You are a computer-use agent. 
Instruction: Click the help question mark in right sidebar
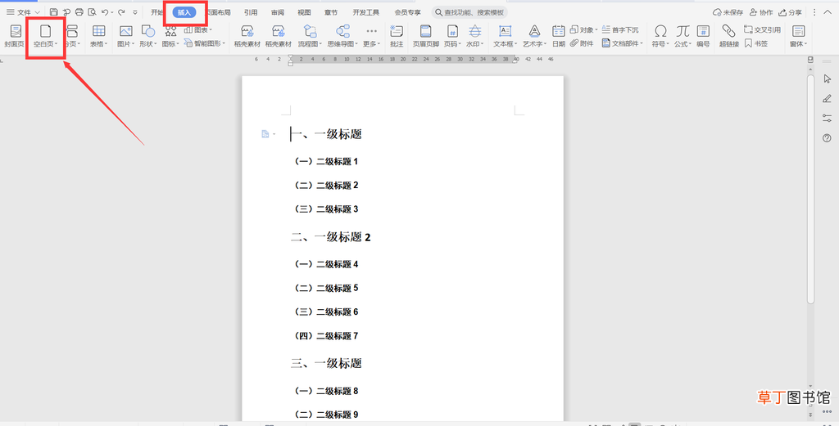(x=828, y=138)
